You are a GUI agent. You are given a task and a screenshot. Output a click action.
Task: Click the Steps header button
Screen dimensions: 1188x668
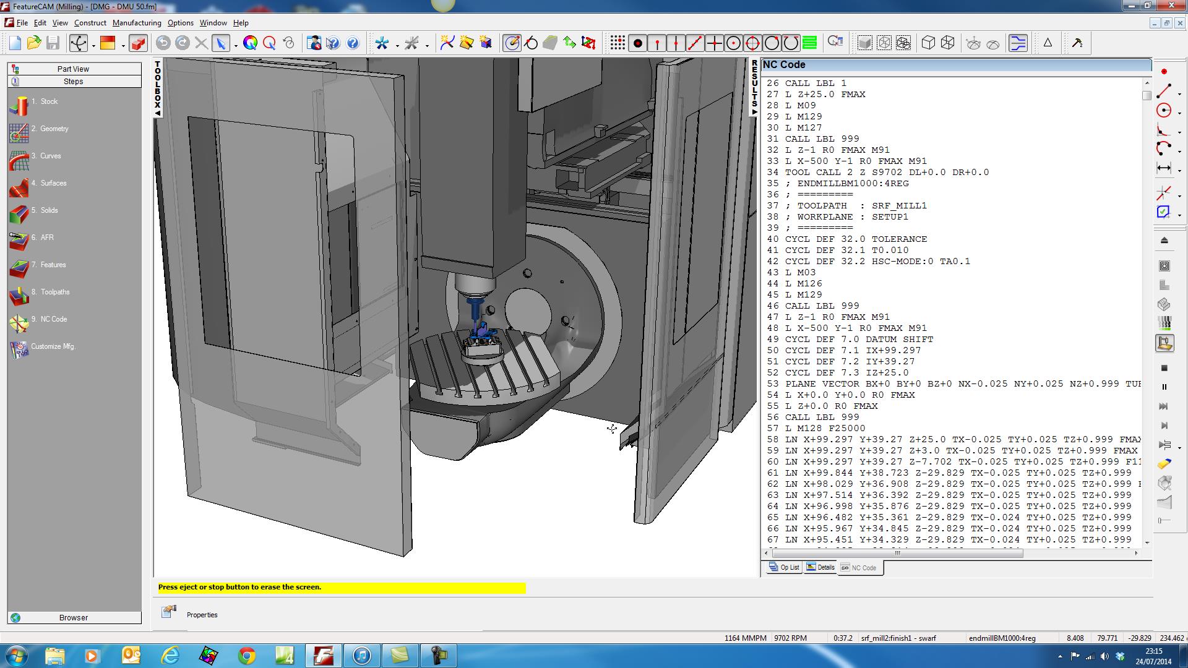(74, 82)
